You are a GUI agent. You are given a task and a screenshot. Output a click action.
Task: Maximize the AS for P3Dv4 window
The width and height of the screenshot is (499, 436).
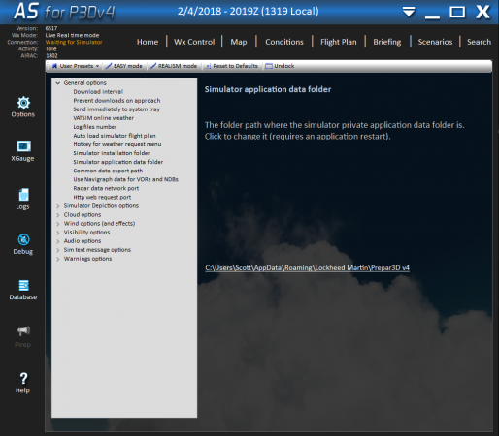457,13
